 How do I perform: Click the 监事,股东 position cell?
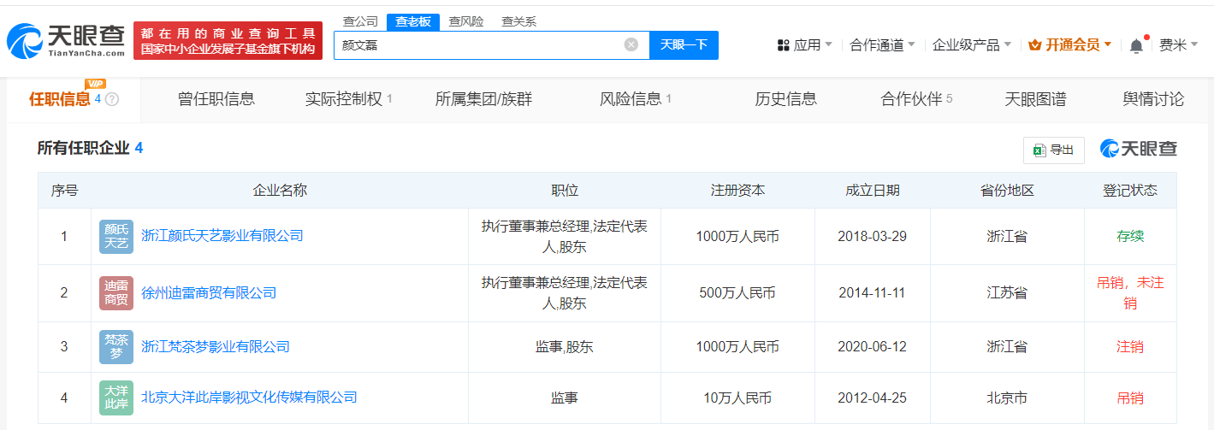coord(565,347)
